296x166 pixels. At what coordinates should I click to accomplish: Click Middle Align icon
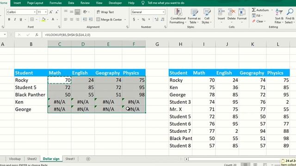pos(72,12)
